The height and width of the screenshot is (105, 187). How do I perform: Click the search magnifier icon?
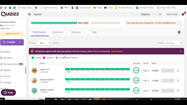[29, 14]
